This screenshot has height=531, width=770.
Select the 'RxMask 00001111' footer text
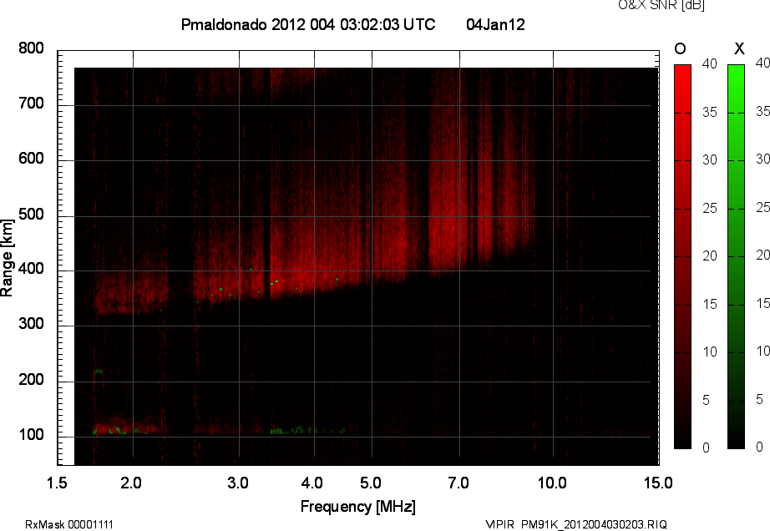coord(69,524)
